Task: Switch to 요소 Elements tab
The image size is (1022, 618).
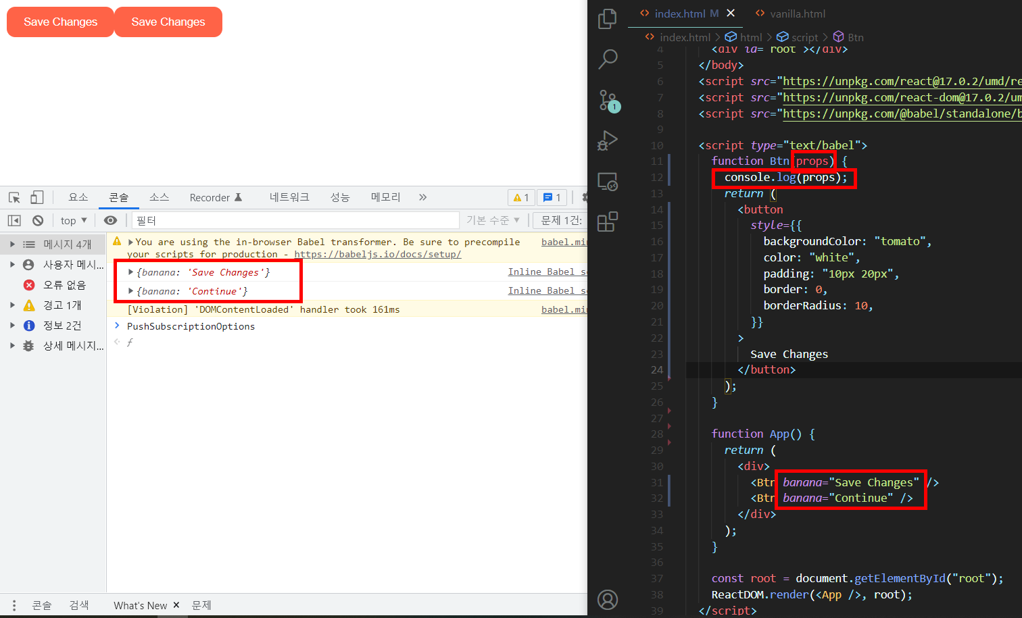Action: 78,197
